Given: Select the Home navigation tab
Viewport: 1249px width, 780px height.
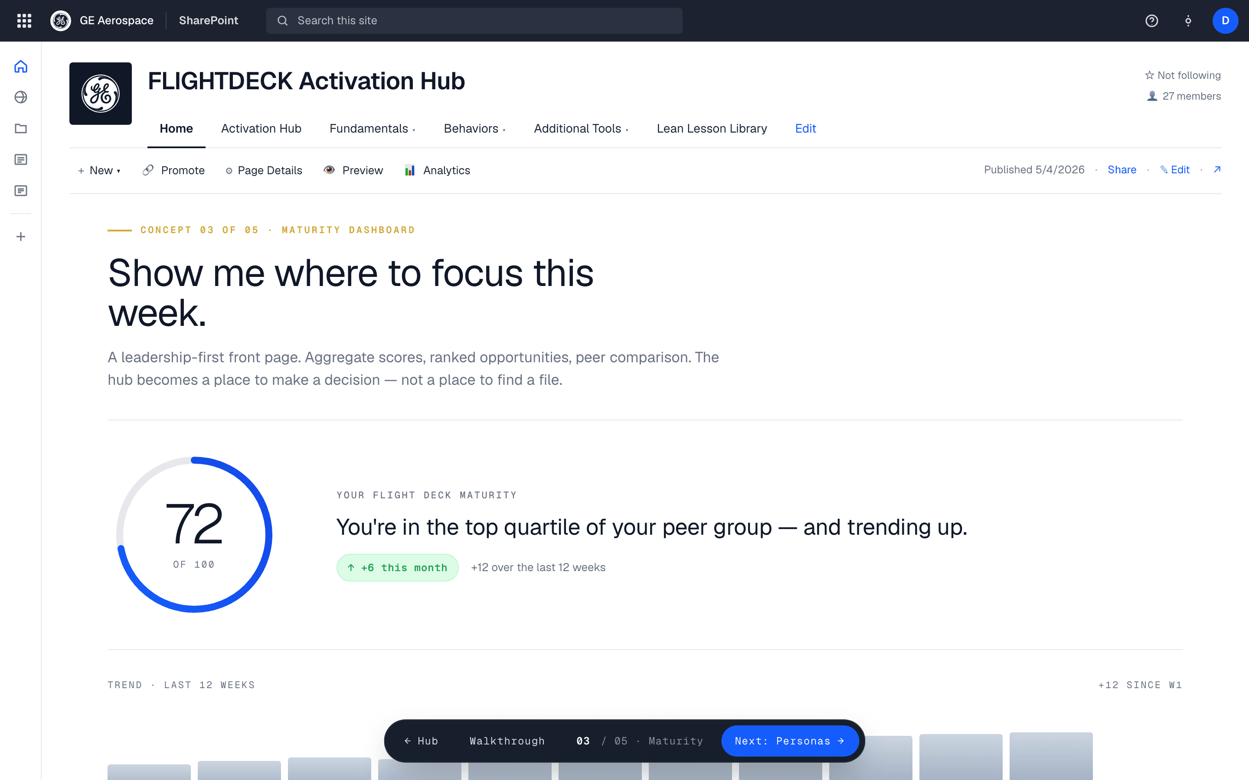Looking at the screenshot, I should pyautogui.click(x=176, y=128).
